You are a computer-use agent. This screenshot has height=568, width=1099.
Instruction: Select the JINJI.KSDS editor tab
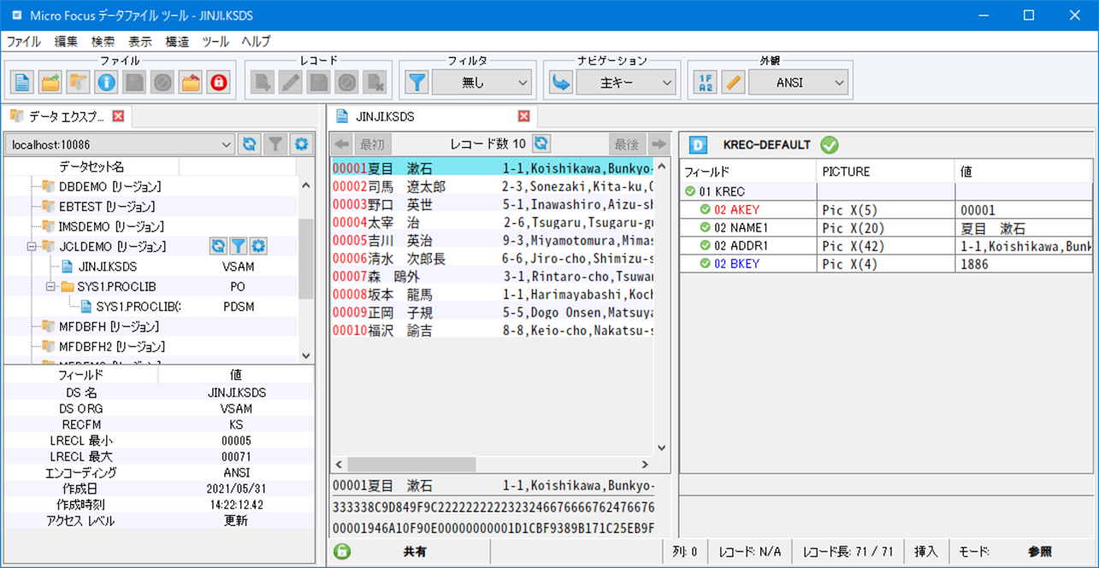point(385,116)
